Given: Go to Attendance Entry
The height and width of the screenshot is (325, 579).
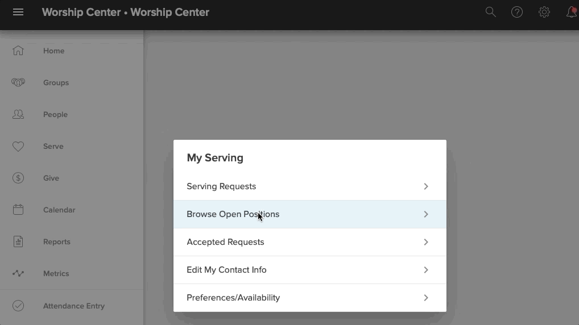Looking at the screenshot, I should 74,306.
